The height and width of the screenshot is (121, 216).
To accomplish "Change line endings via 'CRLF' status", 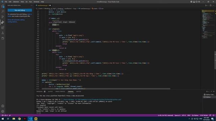I will [x=189, y=115].
